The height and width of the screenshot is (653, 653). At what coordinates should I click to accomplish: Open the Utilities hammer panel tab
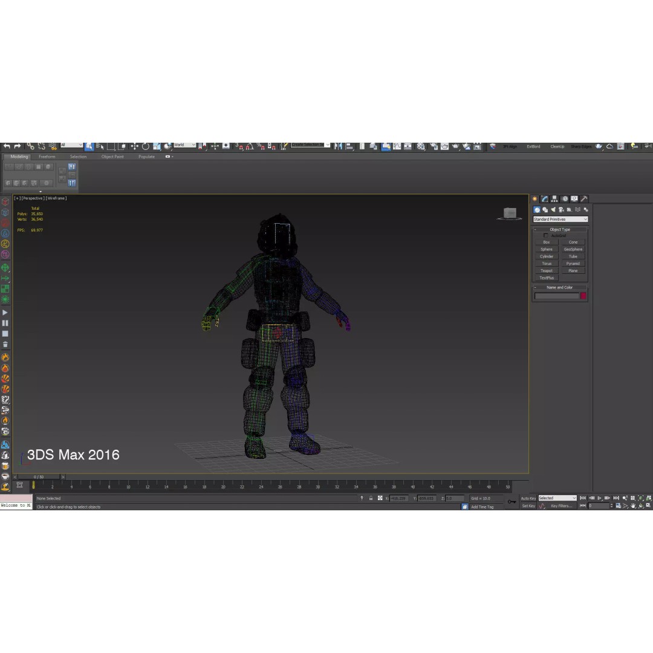tap(584, 199)
